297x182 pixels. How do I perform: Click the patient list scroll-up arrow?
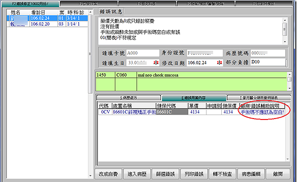[91, 12]
